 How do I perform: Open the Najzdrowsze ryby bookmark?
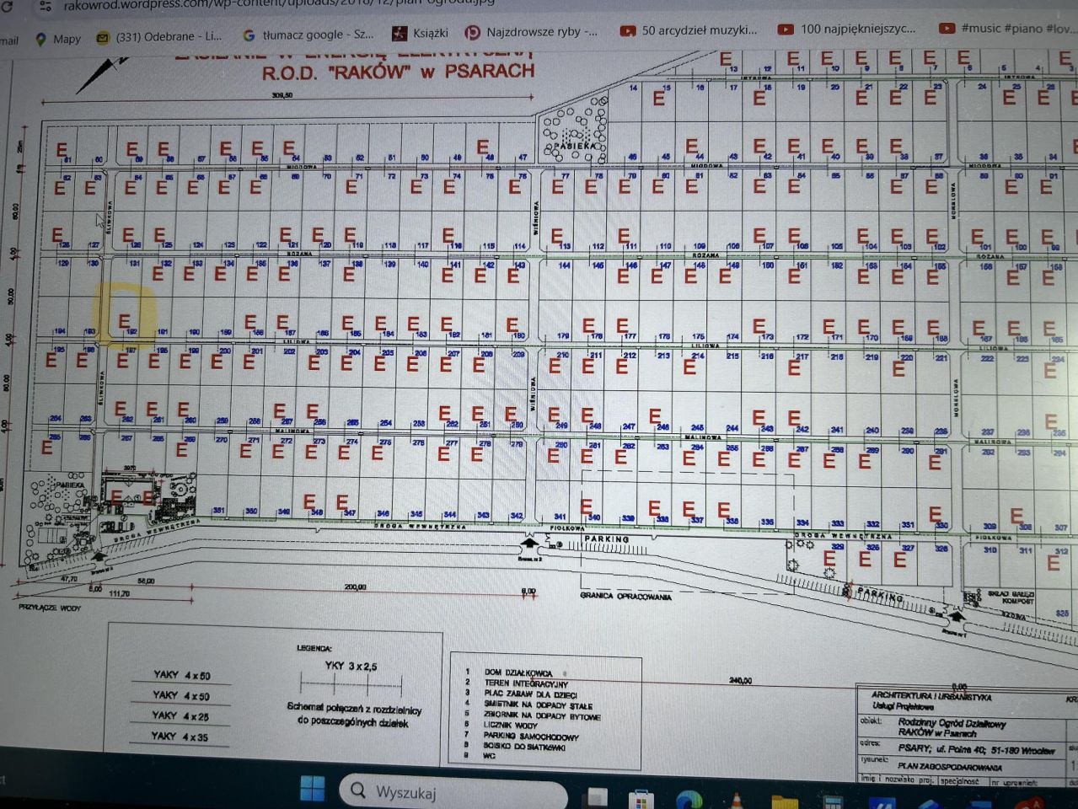532,32
